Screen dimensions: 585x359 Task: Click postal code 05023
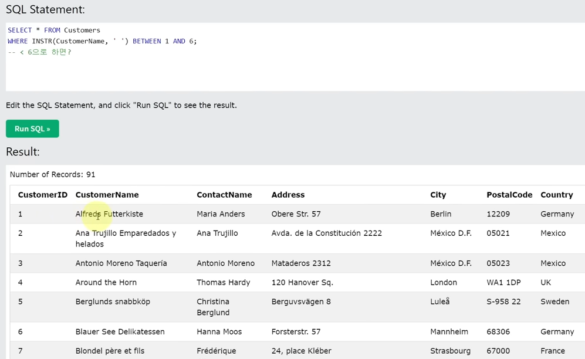[x=498, y=263]
